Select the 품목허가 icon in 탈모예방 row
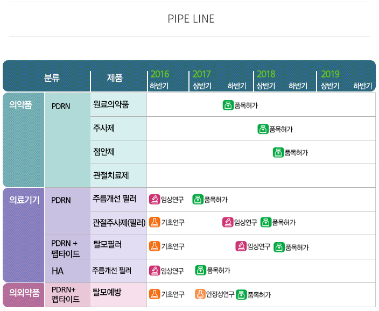 pos(241,294)
